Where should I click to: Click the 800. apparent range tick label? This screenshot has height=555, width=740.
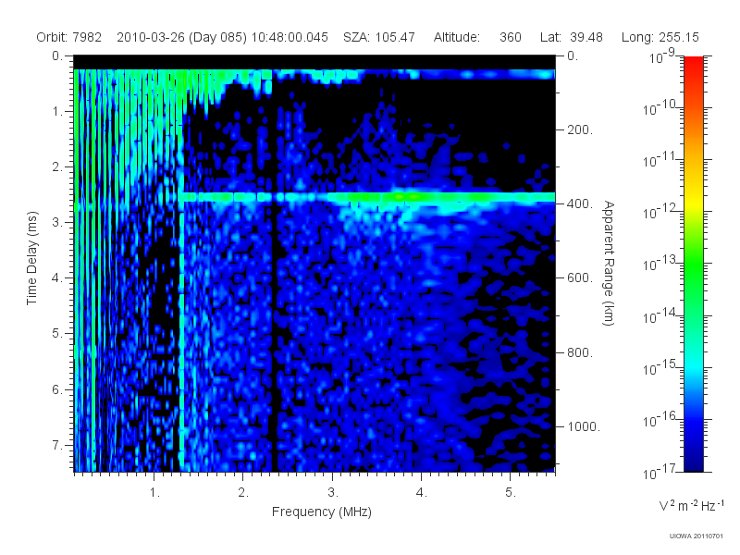[580, 352]
